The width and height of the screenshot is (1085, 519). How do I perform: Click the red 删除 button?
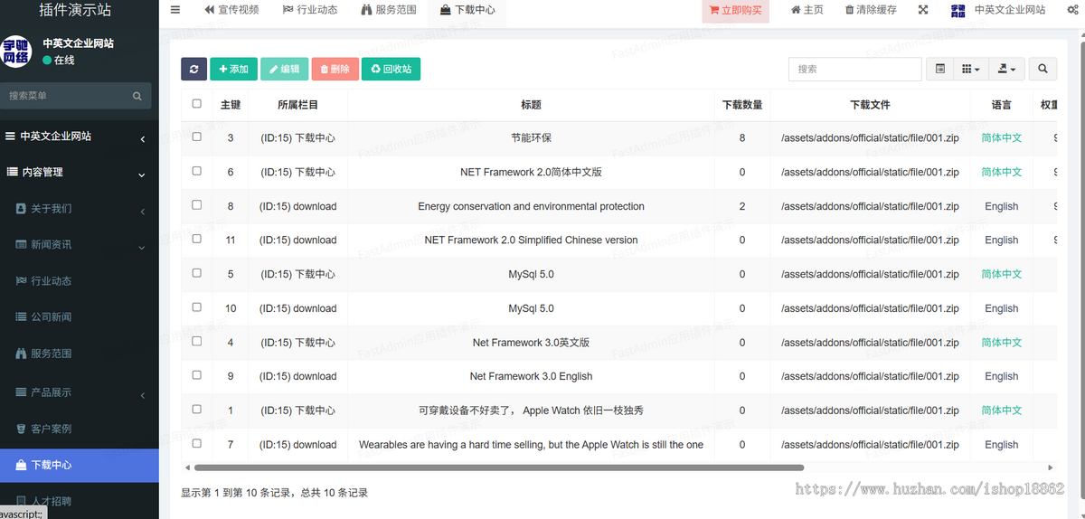coord(335,69)
